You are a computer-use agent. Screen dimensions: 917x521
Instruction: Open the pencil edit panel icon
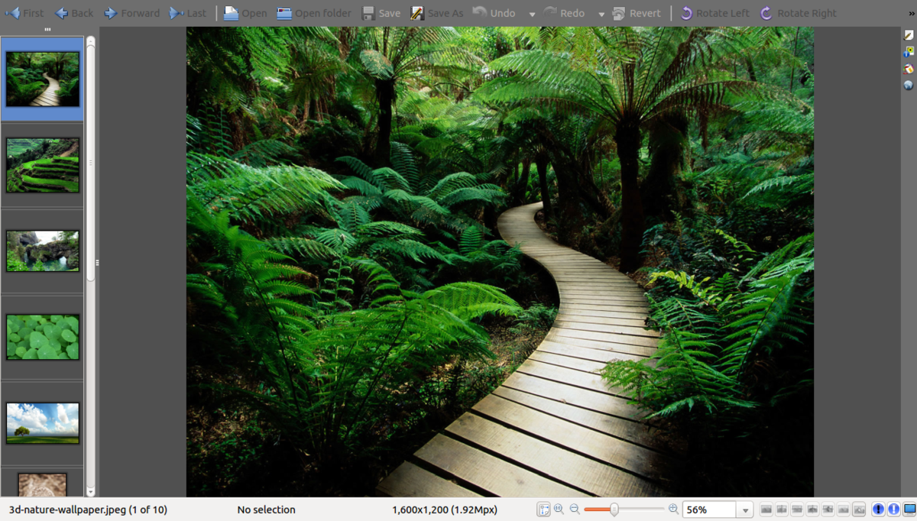(x=909, y=35)
